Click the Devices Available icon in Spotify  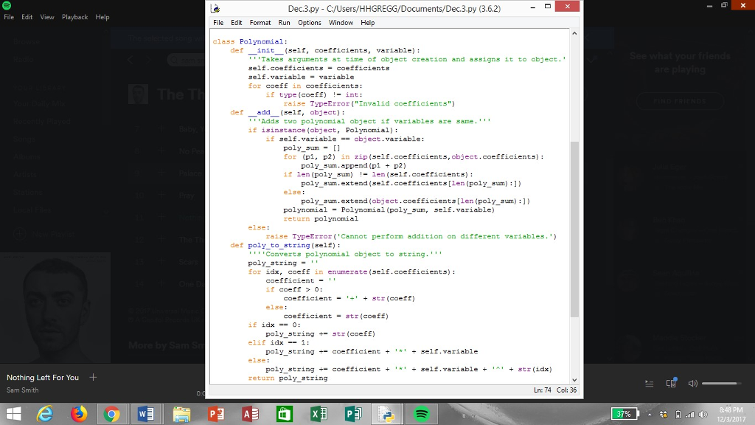669,383
